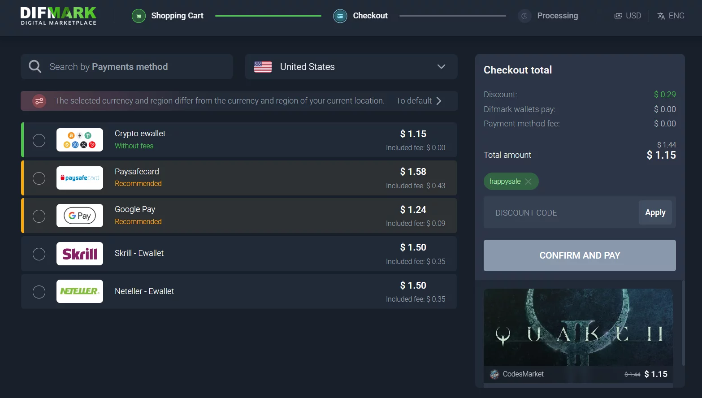This screenshot has width=702, height=398.
Task: Click the Neteller payment logo
Action: (x=80, y=291)
